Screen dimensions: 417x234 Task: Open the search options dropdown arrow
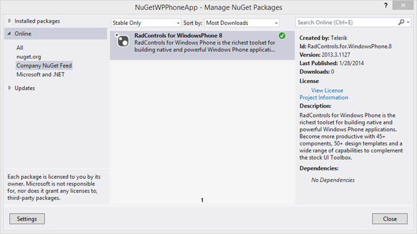click(x=408, y=22)
